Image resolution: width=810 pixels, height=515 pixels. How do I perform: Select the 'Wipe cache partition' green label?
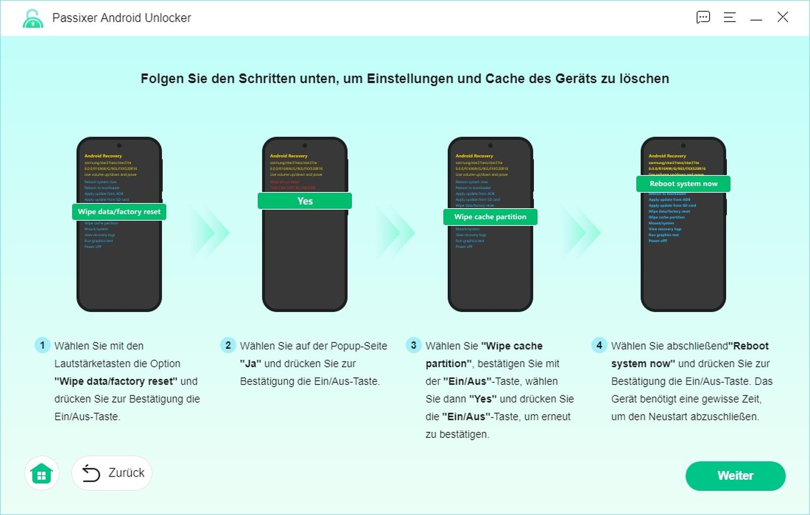[490, 217]
